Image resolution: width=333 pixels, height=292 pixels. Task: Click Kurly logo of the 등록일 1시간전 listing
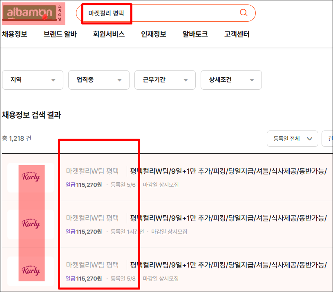[31, 224]
